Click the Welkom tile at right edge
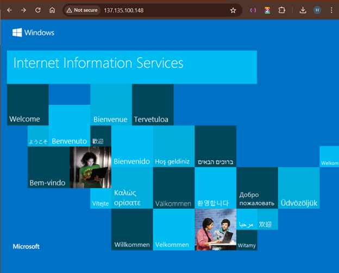Viewport: 339px width, 273px height. pos(329,157)
